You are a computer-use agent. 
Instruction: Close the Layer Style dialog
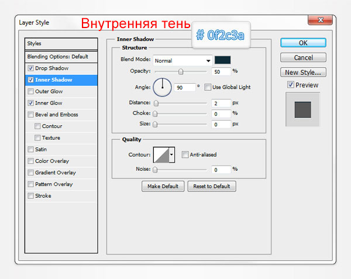[321, 20]
